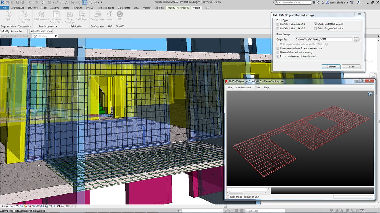Open UniCADView Configuration menu

243,88
